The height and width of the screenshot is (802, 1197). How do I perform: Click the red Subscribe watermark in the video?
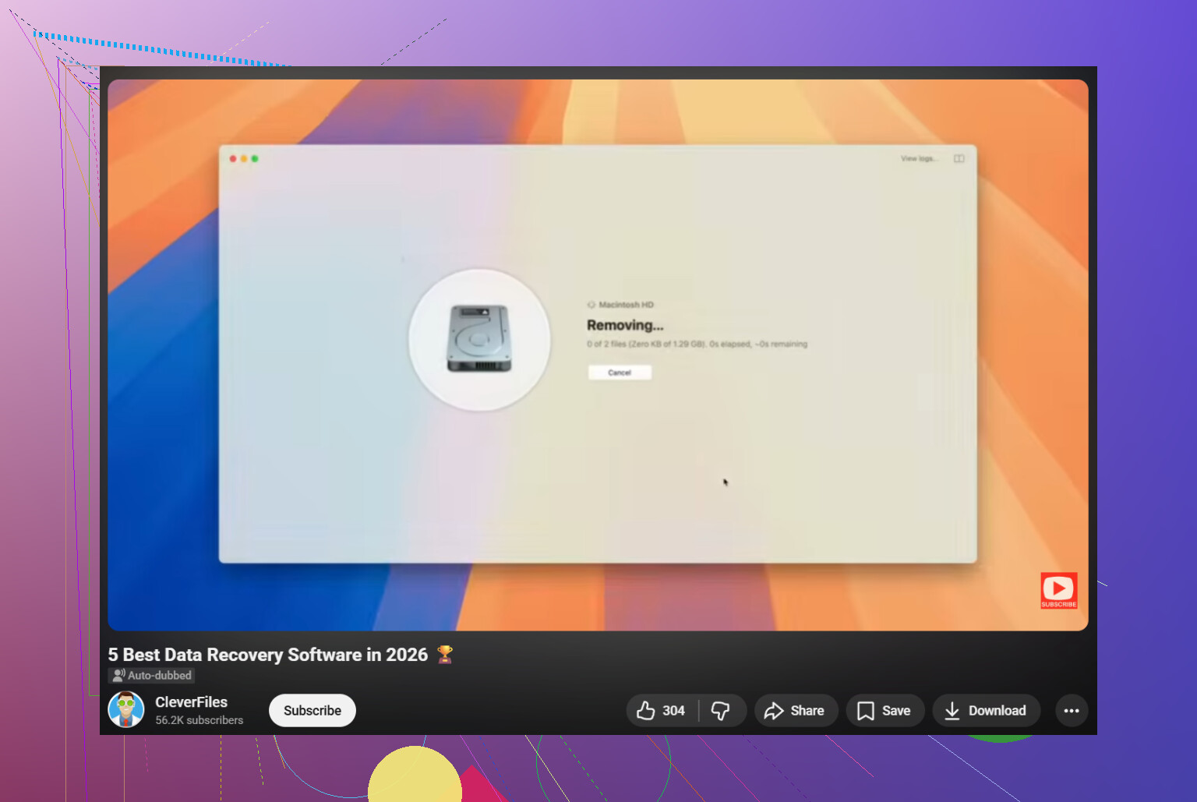click(x=1059, y=590)
